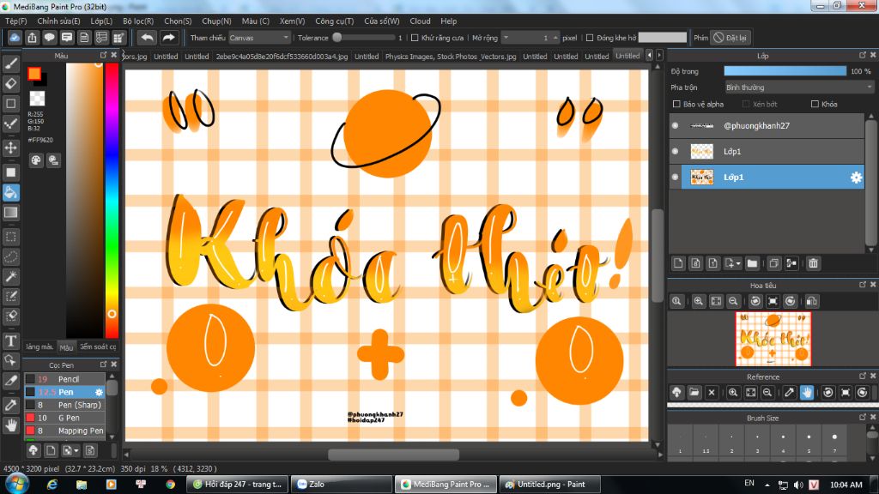
Task: Activate the Bucket fill tool
Action: tap(10, 192)
